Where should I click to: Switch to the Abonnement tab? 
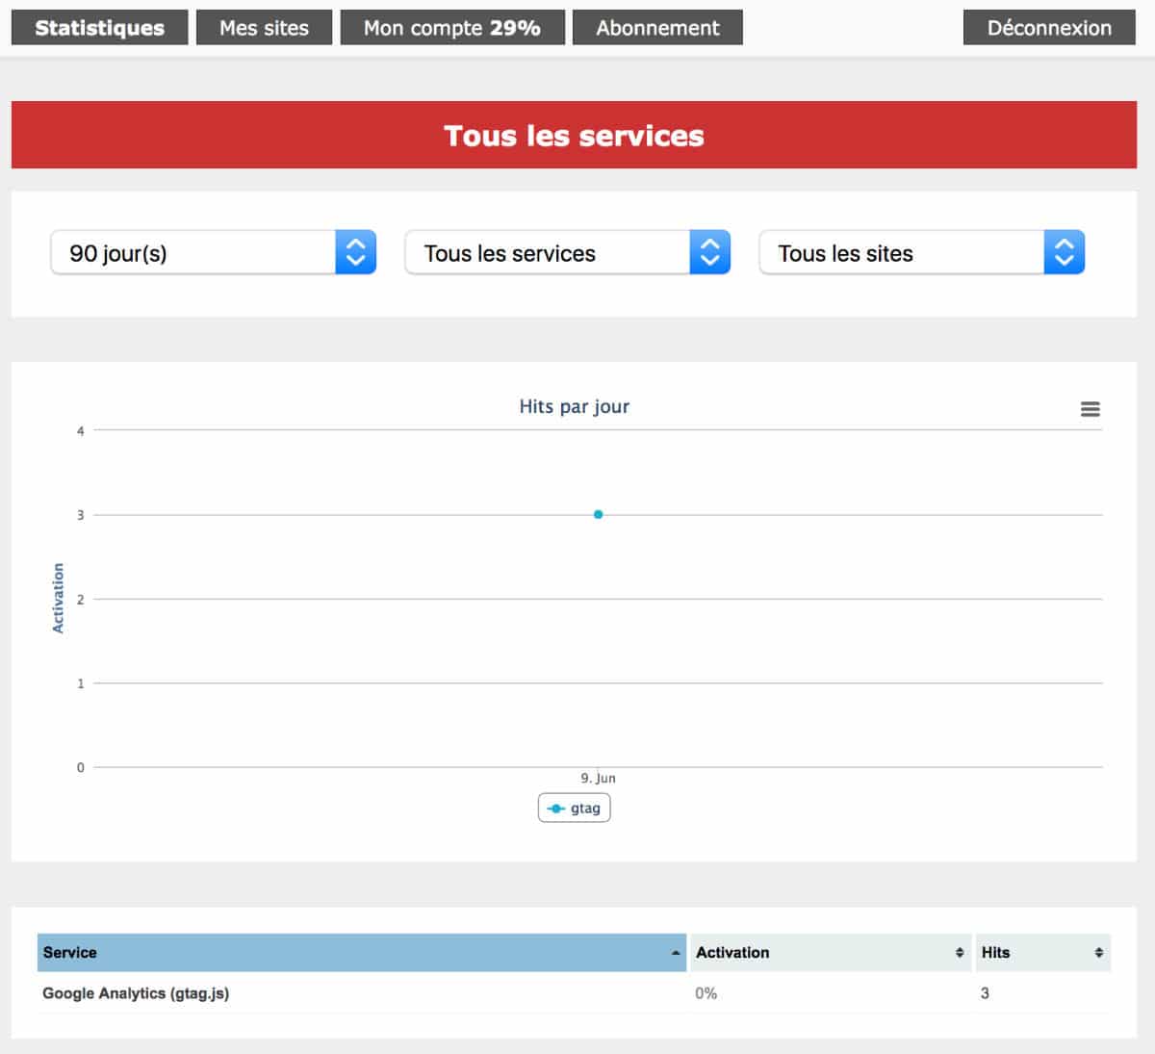click(x=657, y=28)
